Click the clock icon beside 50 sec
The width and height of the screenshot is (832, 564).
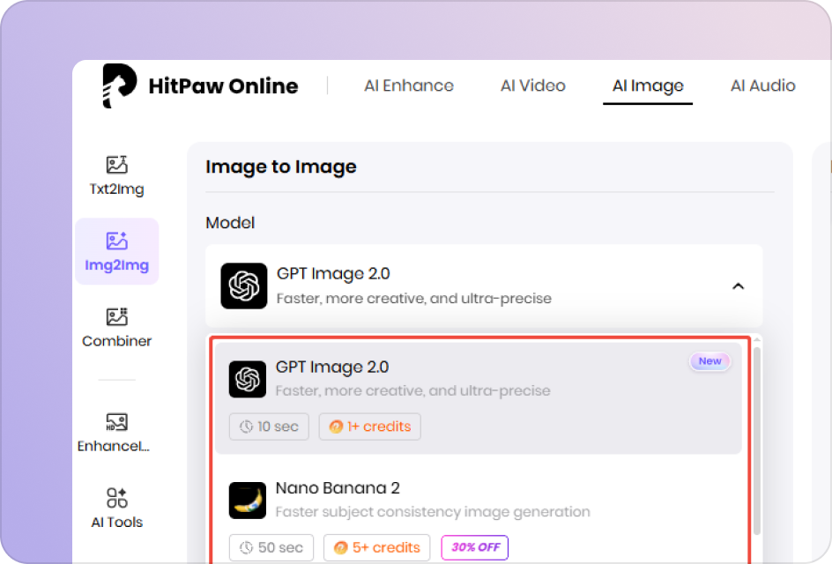246,547
